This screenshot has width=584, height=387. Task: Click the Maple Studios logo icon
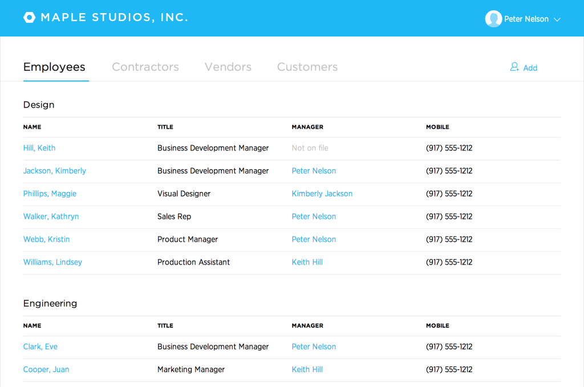tap(29, 17)
